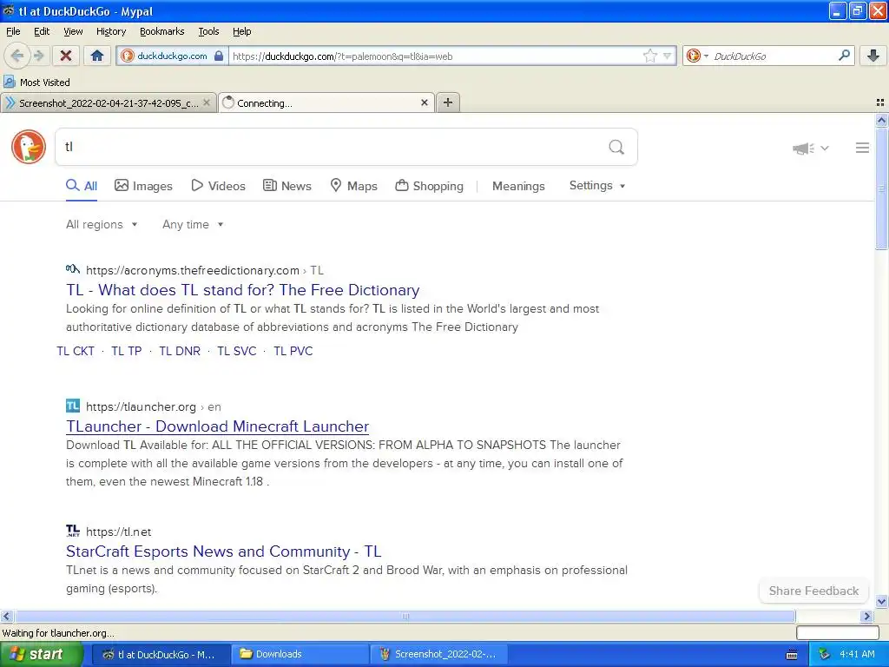Open the Edit menu

[42, 31]
